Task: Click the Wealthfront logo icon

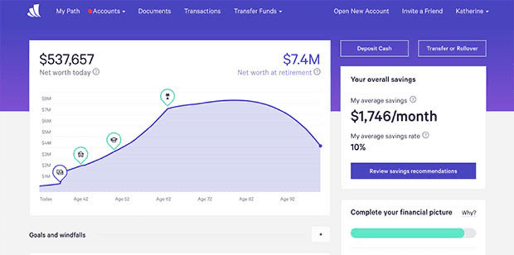Action: [x=34, y=11]
